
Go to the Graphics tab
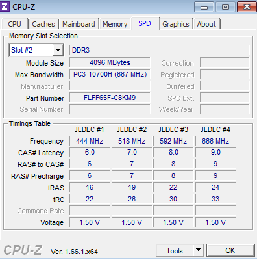(x=176, y=24)
